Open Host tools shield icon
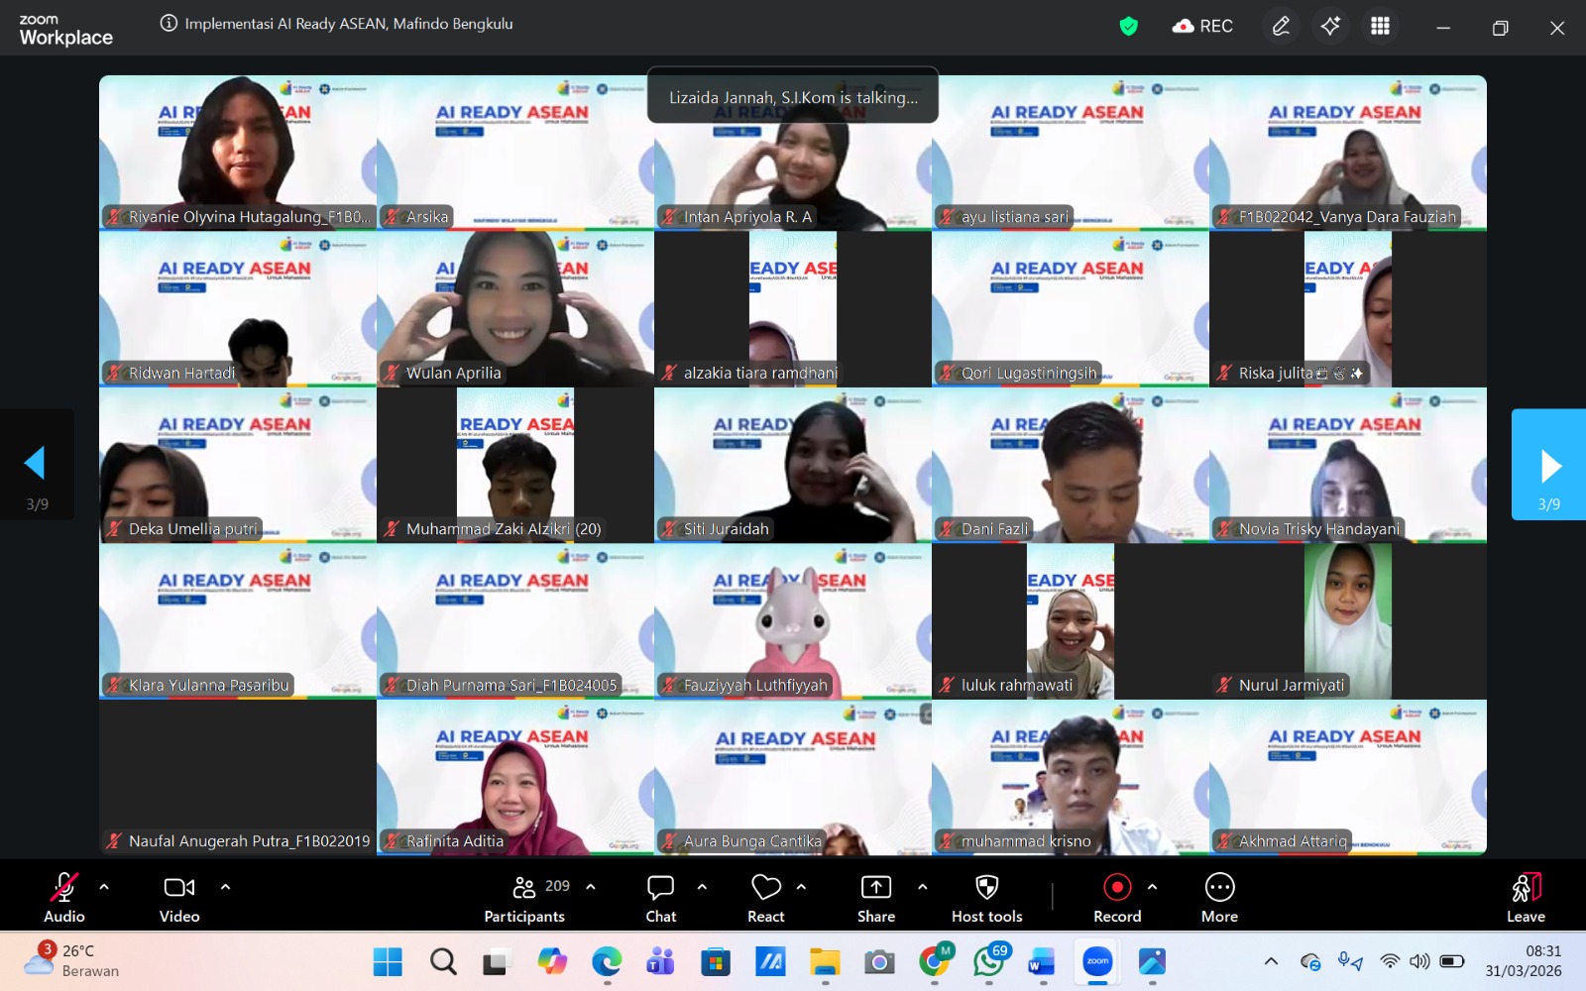 coord(986,897)
